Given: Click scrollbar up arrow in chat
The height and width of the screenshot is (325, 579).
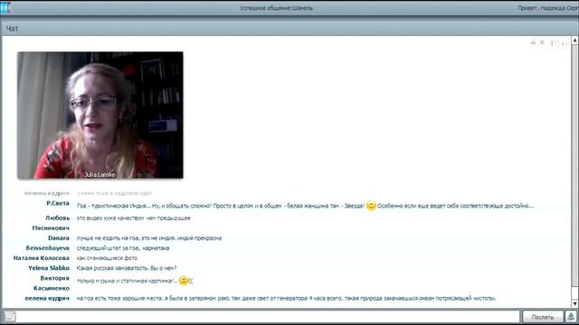Looking at the screenshot, I should click(575, 40).
